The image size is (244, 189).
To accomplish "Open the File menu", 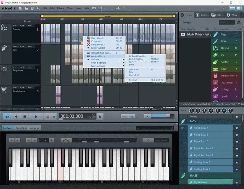I will click(45, 8).
